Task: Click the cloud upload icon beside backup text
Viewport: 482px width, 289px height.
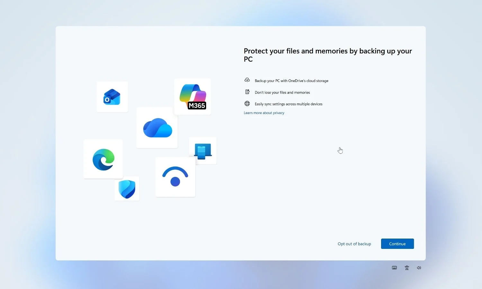Action: coord(247,80)
